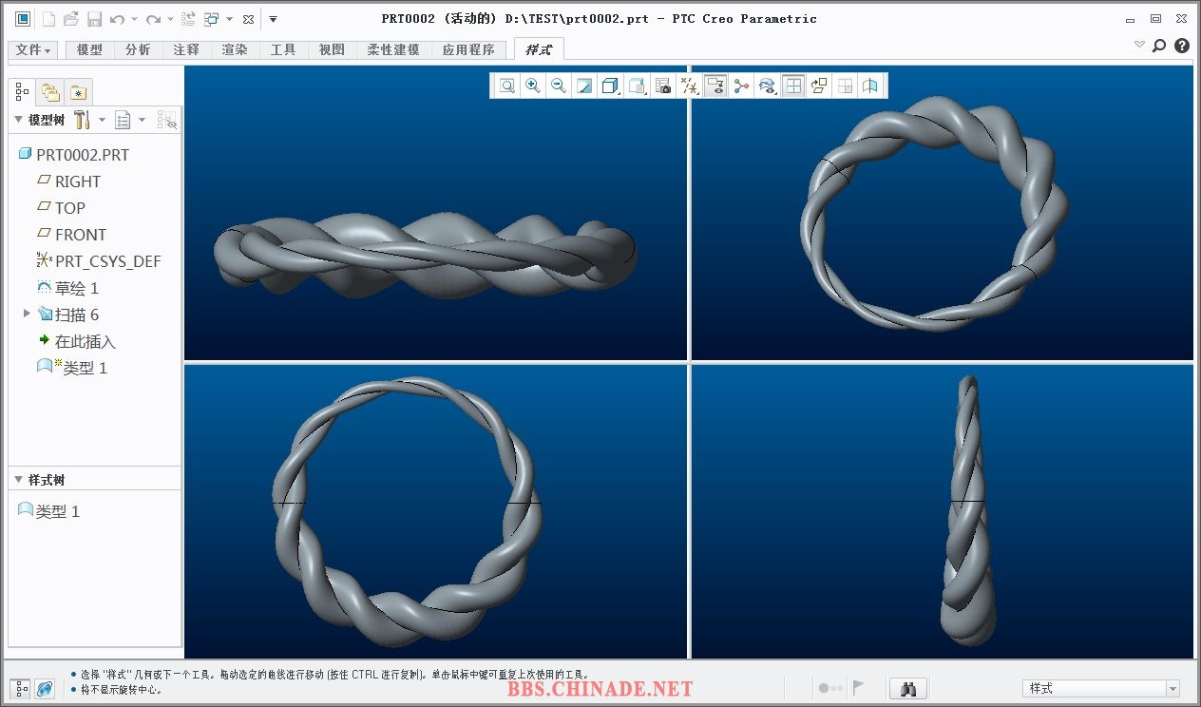The height and width of the screenshot is (707, 1201).
Task: Click the Undo arrow icon
Action: coord(117,19)
